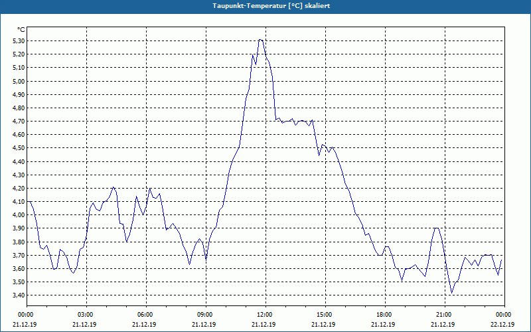Select the 3,70 y-axis value
Viewport: 531px width, 332px height.
pyautogui.click(x=19, y=256)
